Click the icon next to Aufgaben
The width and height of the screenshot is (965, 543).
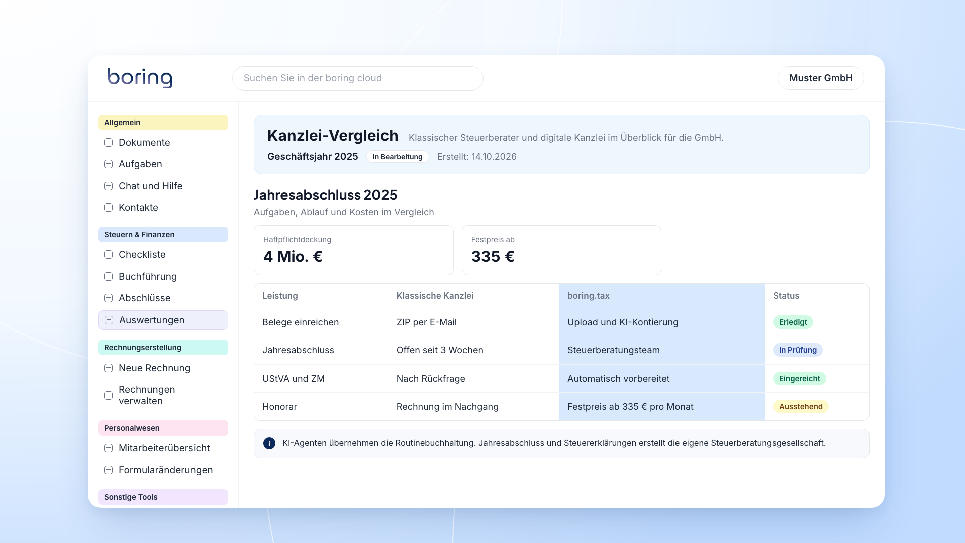[x=108, y=164]
